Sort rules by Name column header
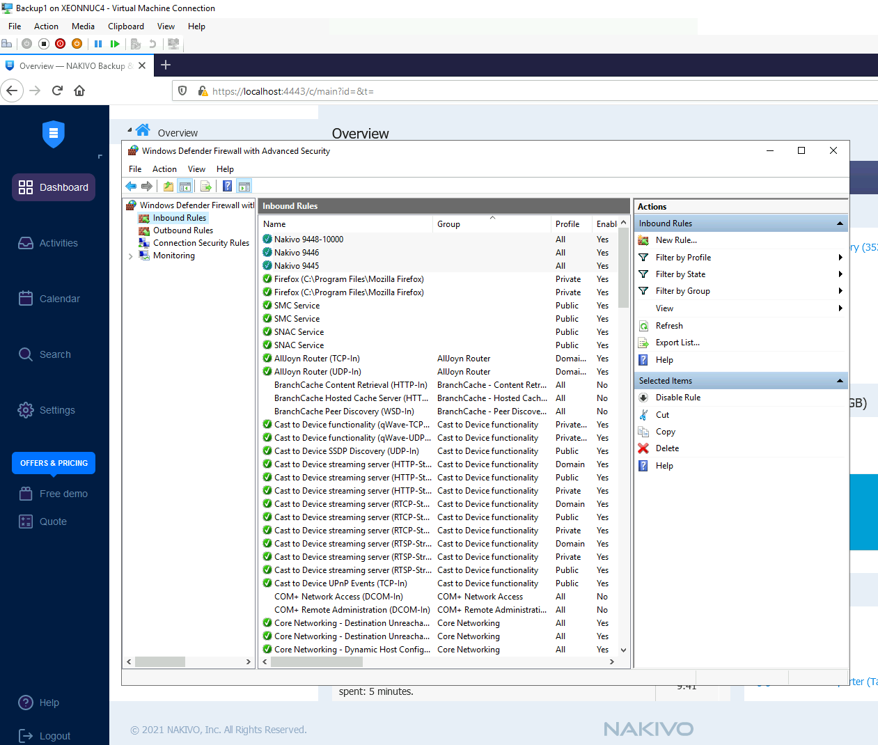Screen dimensions: 878x745 pyautogui.click(x=346, y=224)
